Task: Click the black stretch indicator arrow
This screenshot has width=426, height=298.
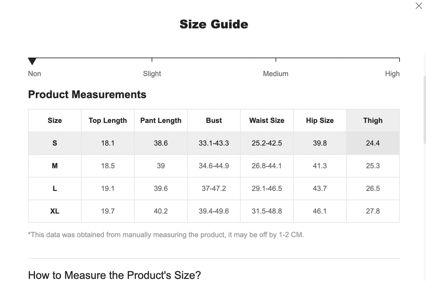Action: (x=32, y=61)
